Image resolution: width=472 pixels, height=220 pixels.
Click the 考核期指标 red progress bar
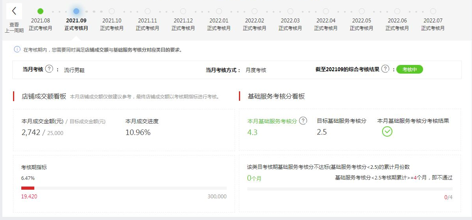[28, 188]
